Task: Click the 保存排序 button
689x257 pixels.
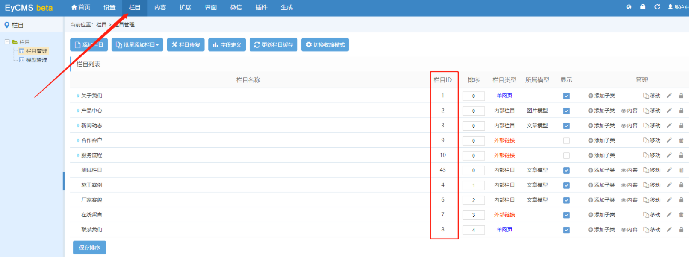Action: click(89, 248)
